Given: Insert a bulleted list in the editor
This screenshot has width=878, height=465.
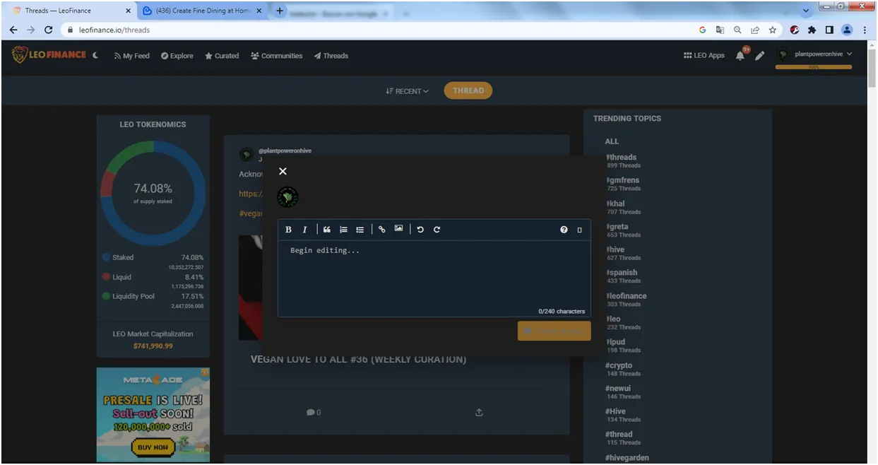Looking at the screenshot, I should coord(360,230).
